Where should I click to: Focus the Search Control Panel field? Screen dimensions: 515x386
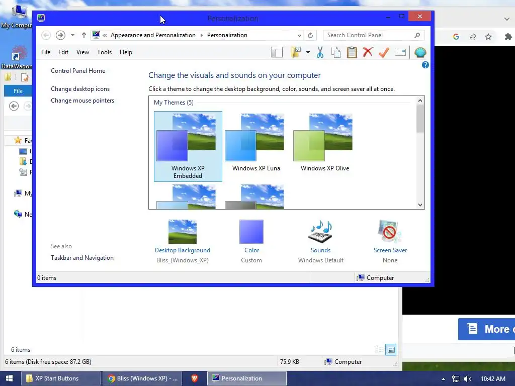tap(374, 35)
